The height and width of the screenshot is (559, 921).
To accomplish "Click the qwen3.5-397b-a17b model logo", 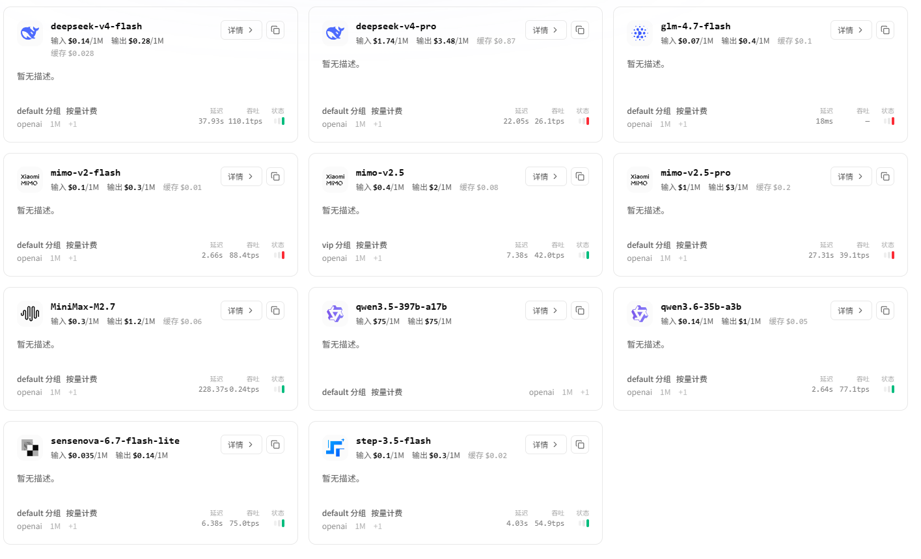I will click(x=335, y=314).
